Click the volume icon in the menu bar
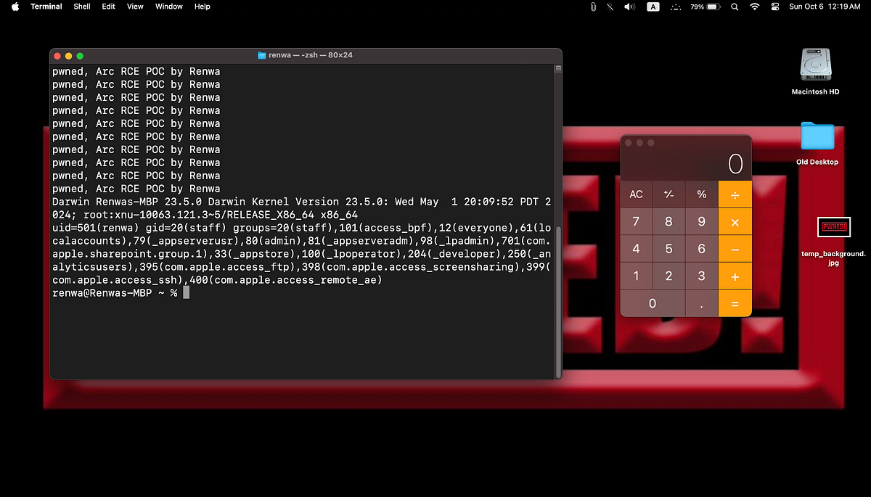This screenshot has height=497, width=871. (x=629, y=7)
